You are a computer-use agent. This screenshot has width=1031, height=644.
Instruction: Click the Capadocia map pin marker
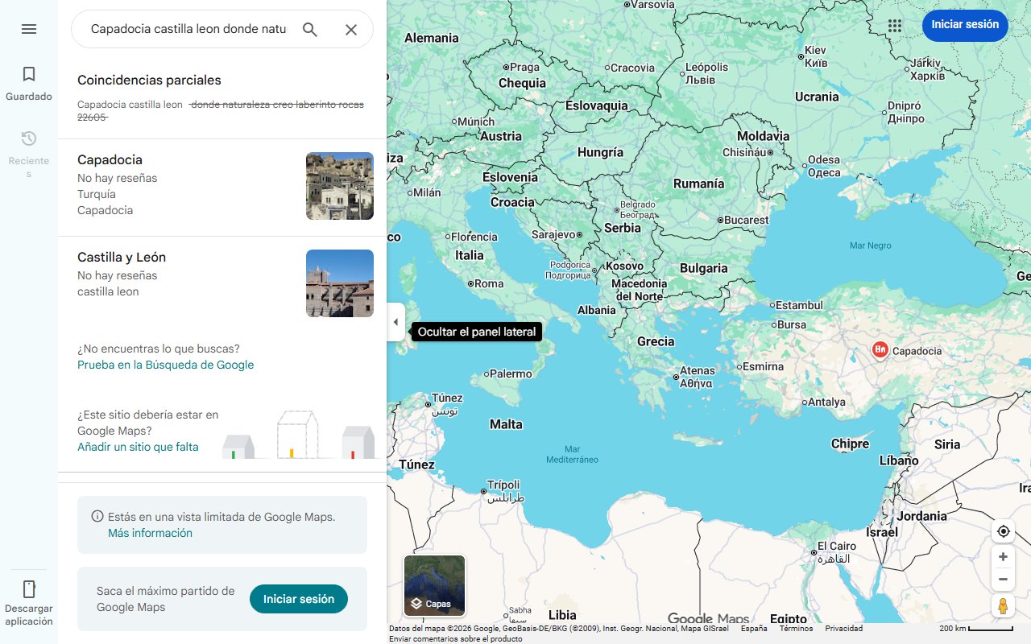tap(880, 349)
